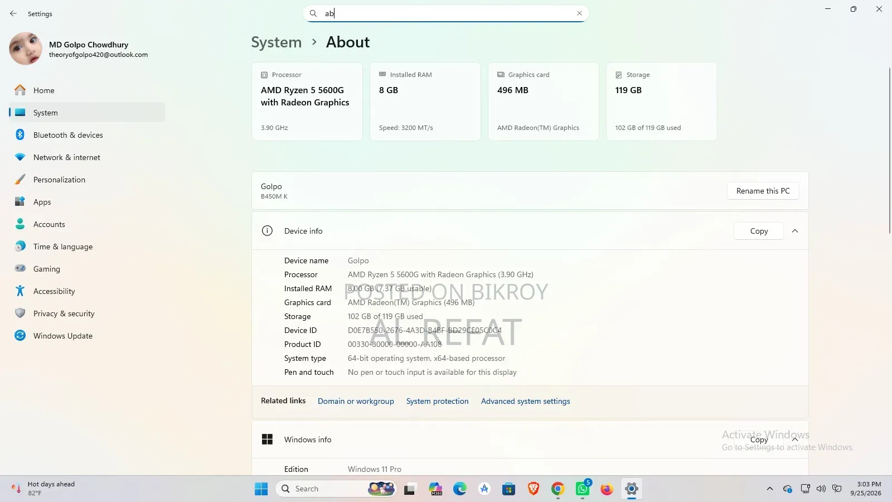The image size is (892, 502).
Task: Click the Personalization brush icon
Action: point(20,180)
